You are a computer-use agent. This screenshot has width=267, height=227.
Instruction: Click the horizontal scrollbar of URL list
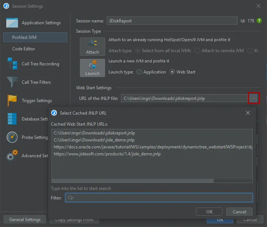coord(132,181)
